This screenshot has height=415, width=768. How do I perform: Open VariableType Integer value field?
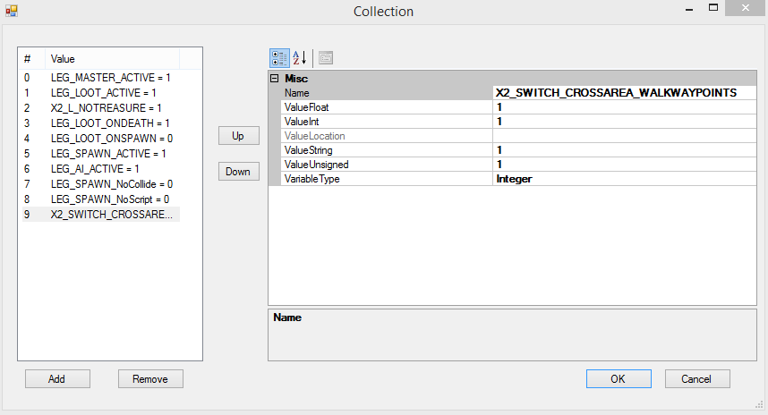[x=624, y=179]
